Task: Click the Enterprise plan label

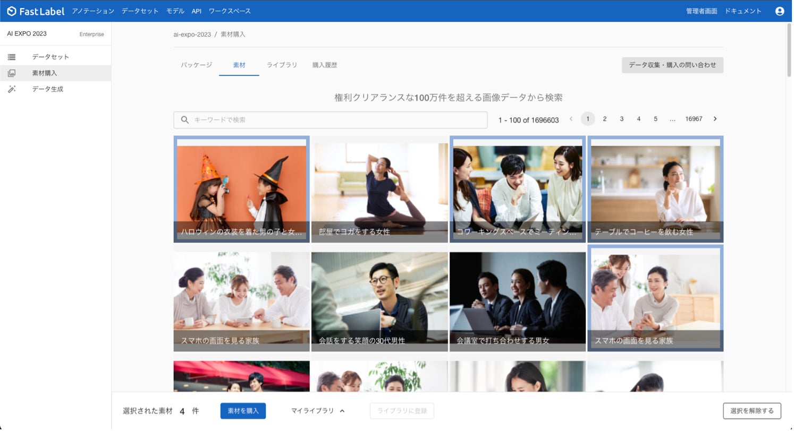Action: coord(92,35)
